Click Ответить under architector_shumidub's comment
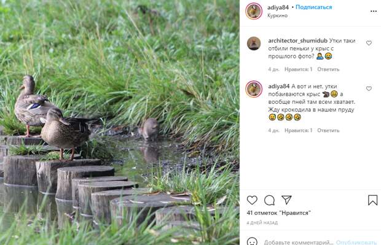This screenshot has width=381, height=245. tap(328, 69)
